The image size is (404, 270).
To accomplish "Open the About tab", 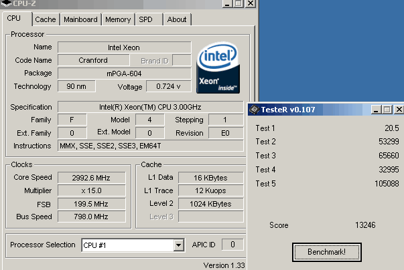I will click(177, 19).
